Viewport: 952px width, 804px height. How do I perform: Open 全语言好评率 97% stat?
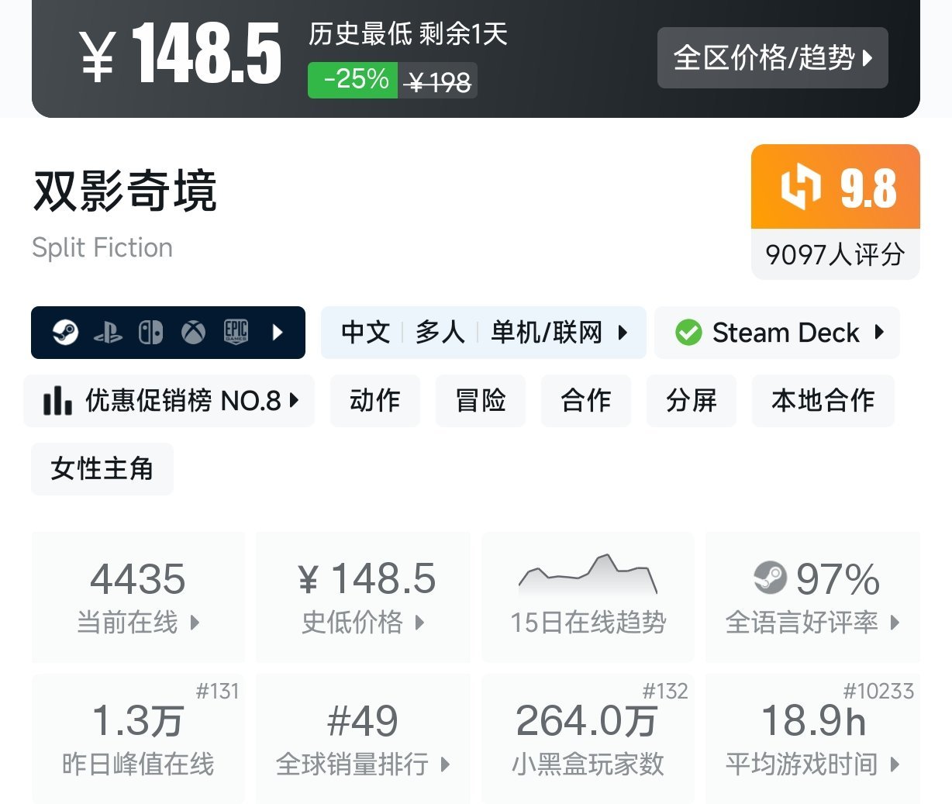[812, 597]
